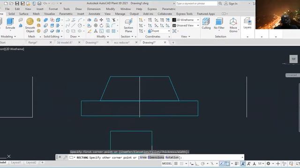The image size is (300, 168).
Task: Activate the Culling tool
Action: click(x=206, y=24)
